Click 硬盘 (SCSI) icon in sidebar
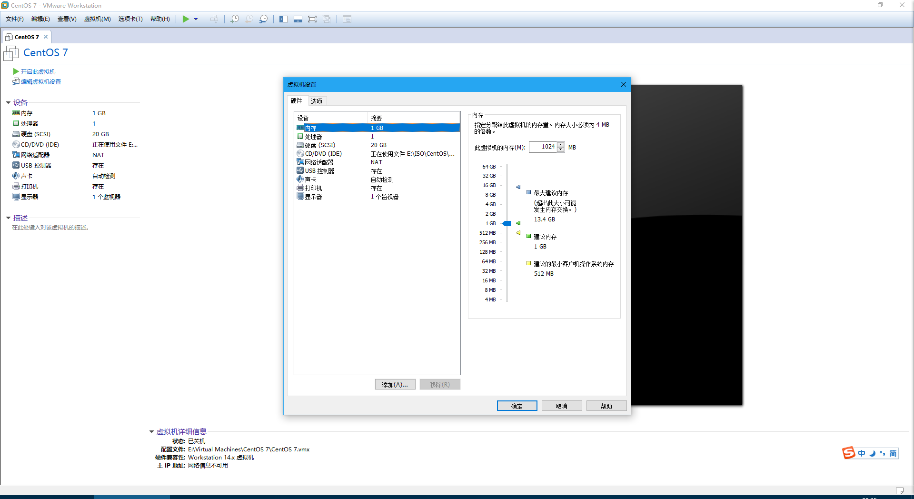This screenshot has width=914, height=499. coord(16,134)
